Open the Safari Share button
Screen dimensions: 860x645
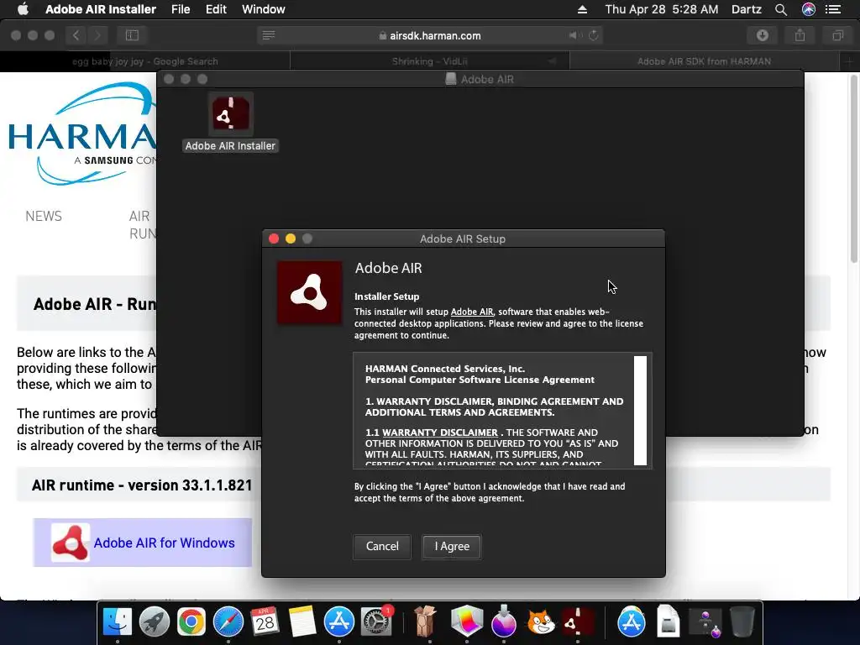[x=800, y=35]
